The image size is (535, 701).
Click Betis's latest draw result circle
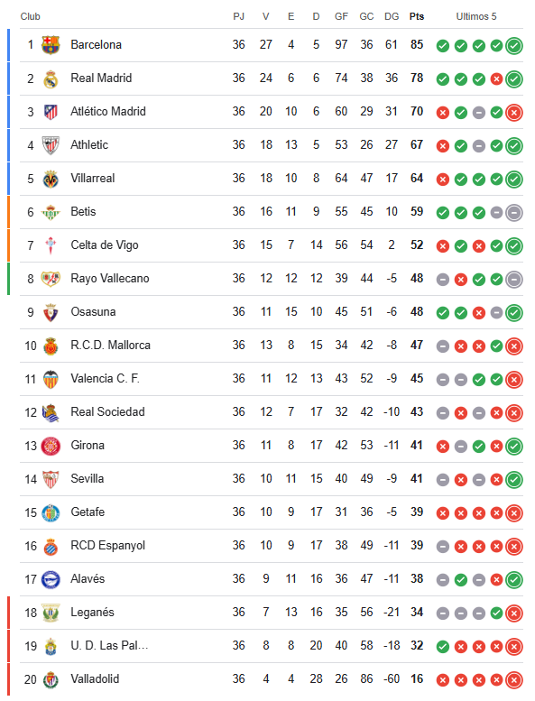tap(514, 213)
